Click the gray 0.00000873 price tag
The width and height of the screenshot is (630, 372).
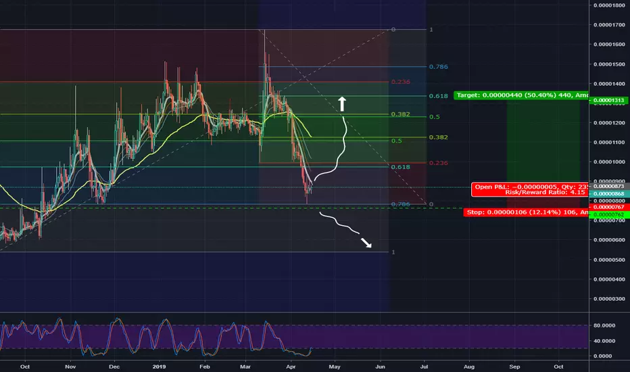(609, 186)
